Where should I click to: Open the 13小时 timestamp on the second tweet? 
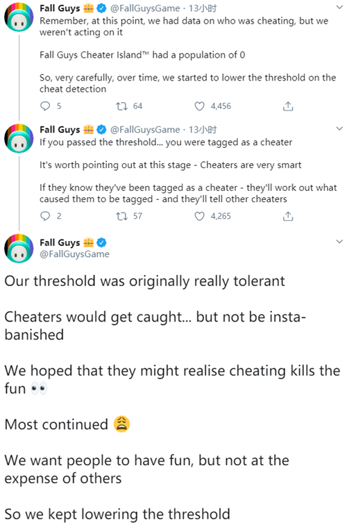click(203, 130)
